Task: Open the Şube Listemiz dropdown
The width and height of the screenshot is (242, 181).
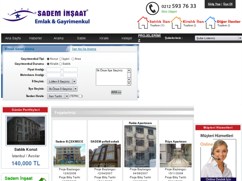Action: tap(218, 38)
